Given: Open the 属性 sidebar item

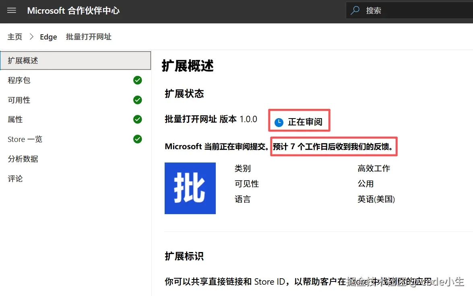Looking at the screenshot, I should tap(75, 119).
